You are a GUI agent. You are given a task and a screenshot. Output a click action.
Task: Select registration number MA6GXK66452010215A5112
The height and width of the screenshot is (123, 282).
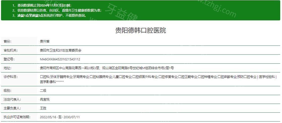(x=60, y=59)
